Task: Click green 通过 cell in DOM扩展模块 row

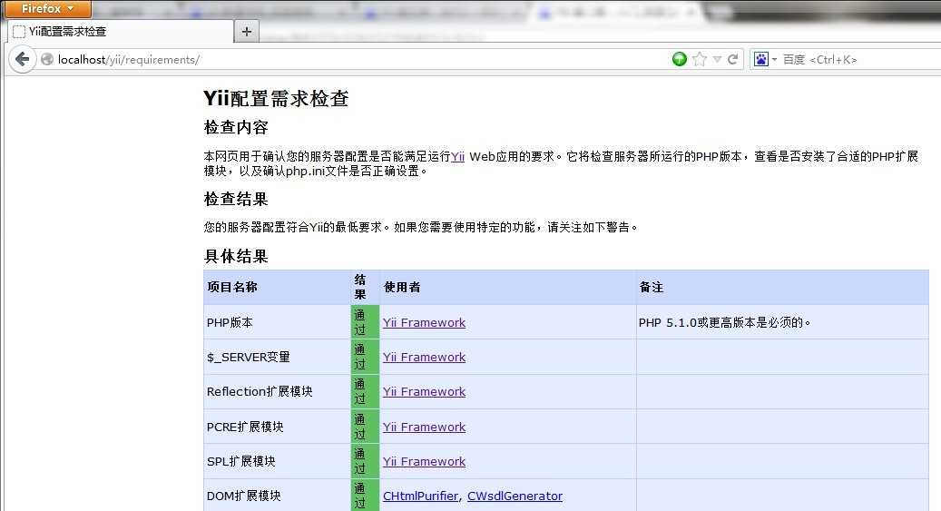Action: 366,496
